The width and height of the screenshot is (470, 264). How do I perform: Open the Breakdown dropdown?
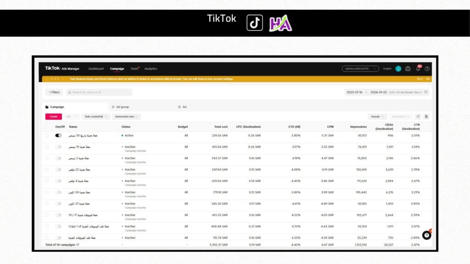pyautogui.click(x=401, y=116)
